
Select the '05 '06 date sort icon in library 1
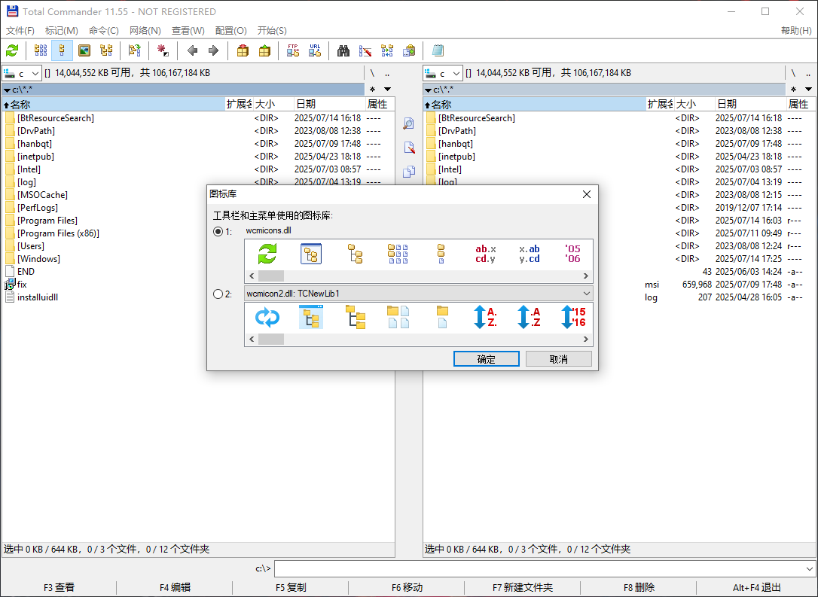coord(572,254)
